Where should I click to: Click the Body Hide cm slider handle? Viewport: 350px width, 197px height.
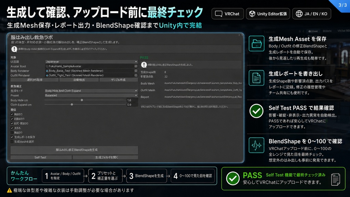(x=82, y=100)
